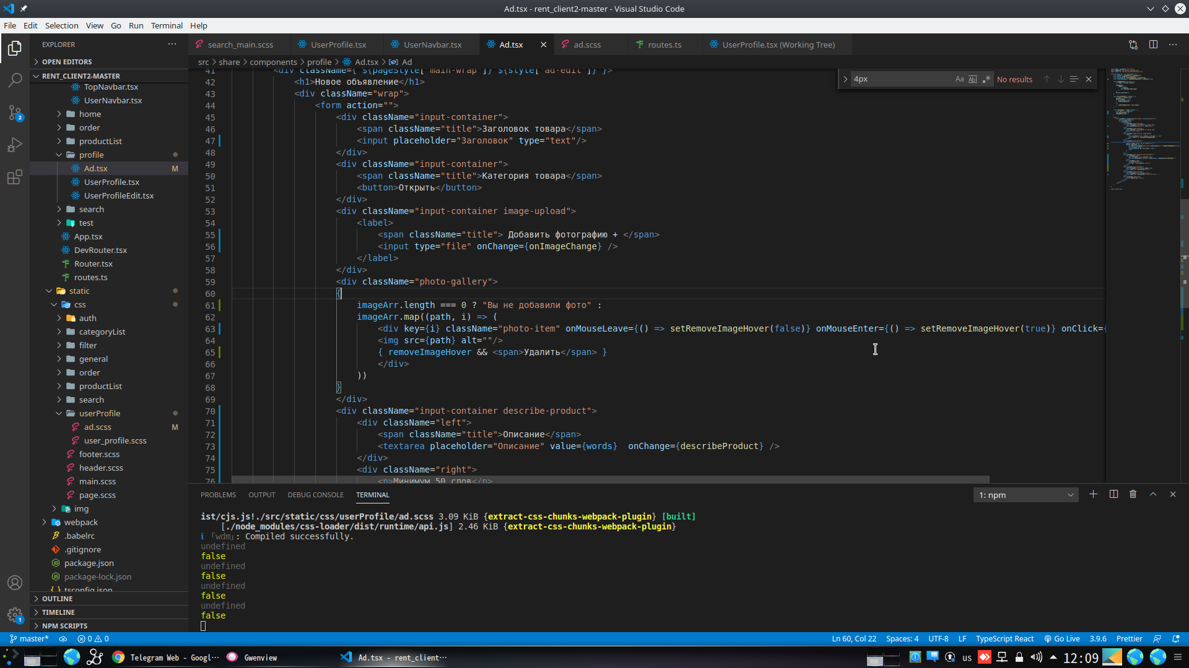
Task: Expand the OUTLINE section
Action: pos(58,599)
